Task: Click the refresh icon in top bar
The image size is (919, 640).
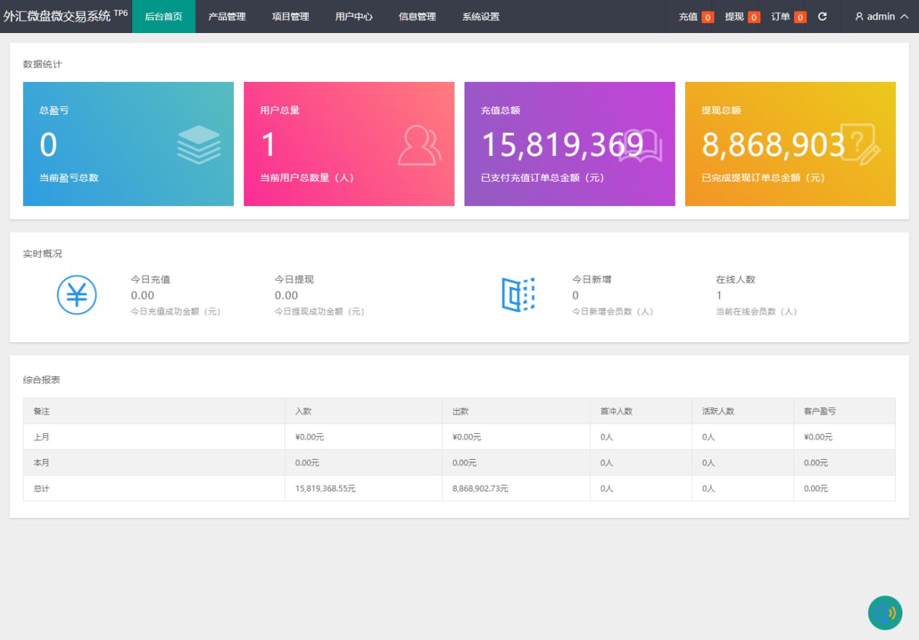Action: [822, 17]
